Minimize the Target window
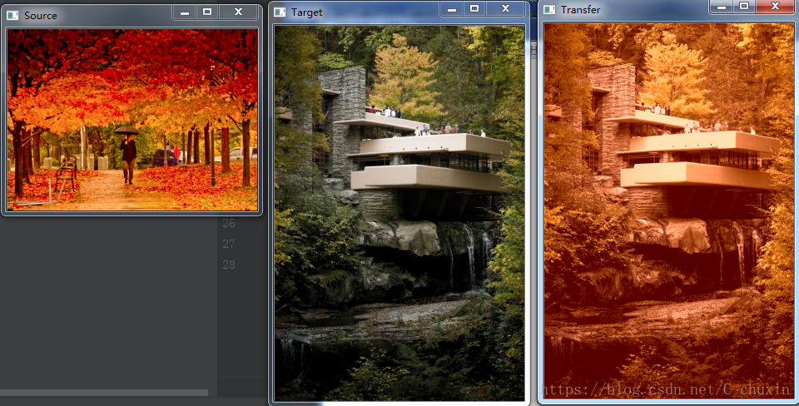This screenshot has width=799, height=406. (x=451, y=8)
